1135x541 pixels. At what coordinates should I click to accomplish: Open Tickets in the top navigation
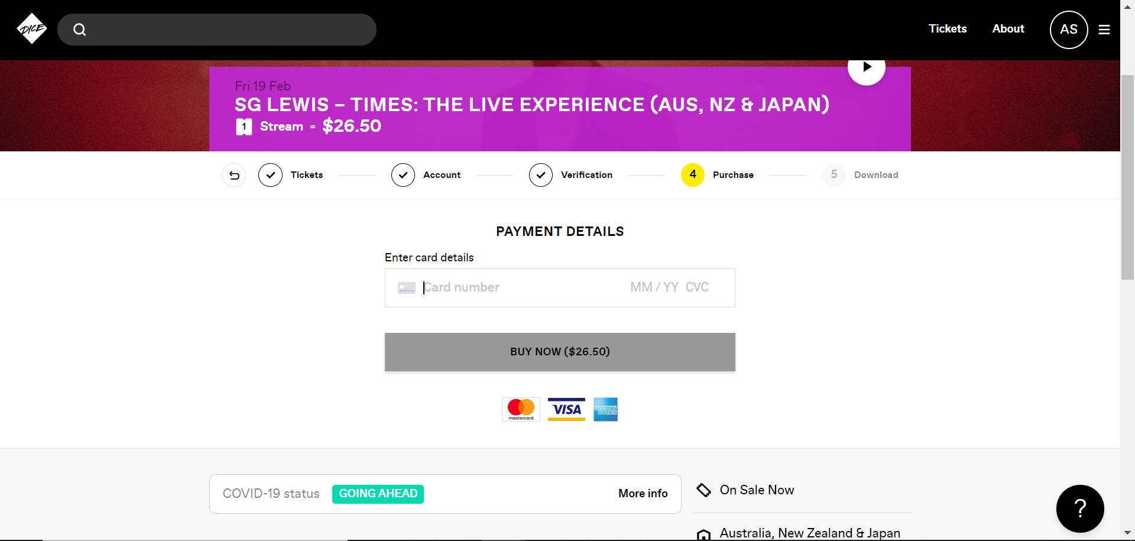[947, 29]
